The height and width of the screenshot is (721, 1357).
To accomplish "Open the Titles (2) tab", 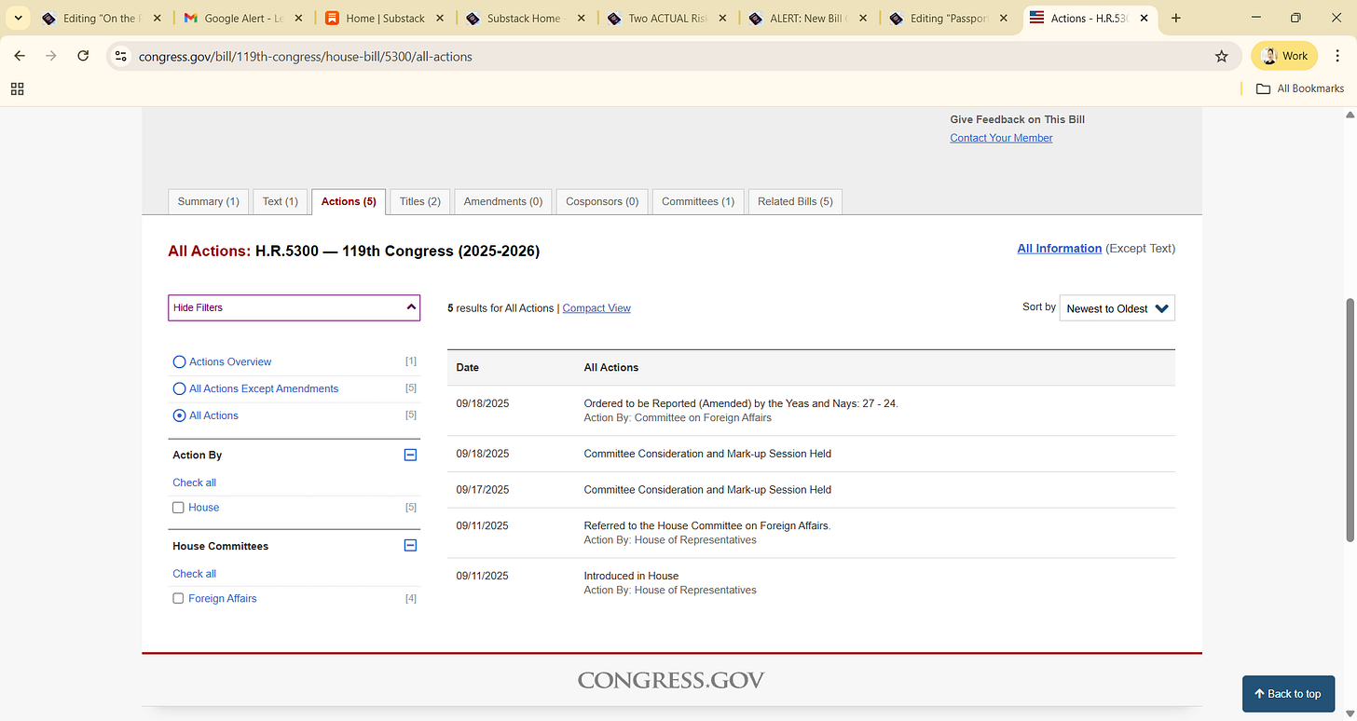I will point(419,201).
